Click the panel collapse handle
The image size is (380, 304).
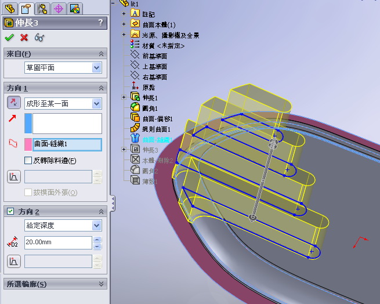point(113,202)
